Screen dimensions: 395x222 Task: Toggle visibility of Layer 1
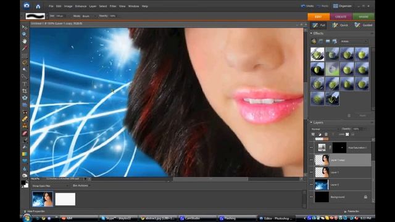[311, 173]
